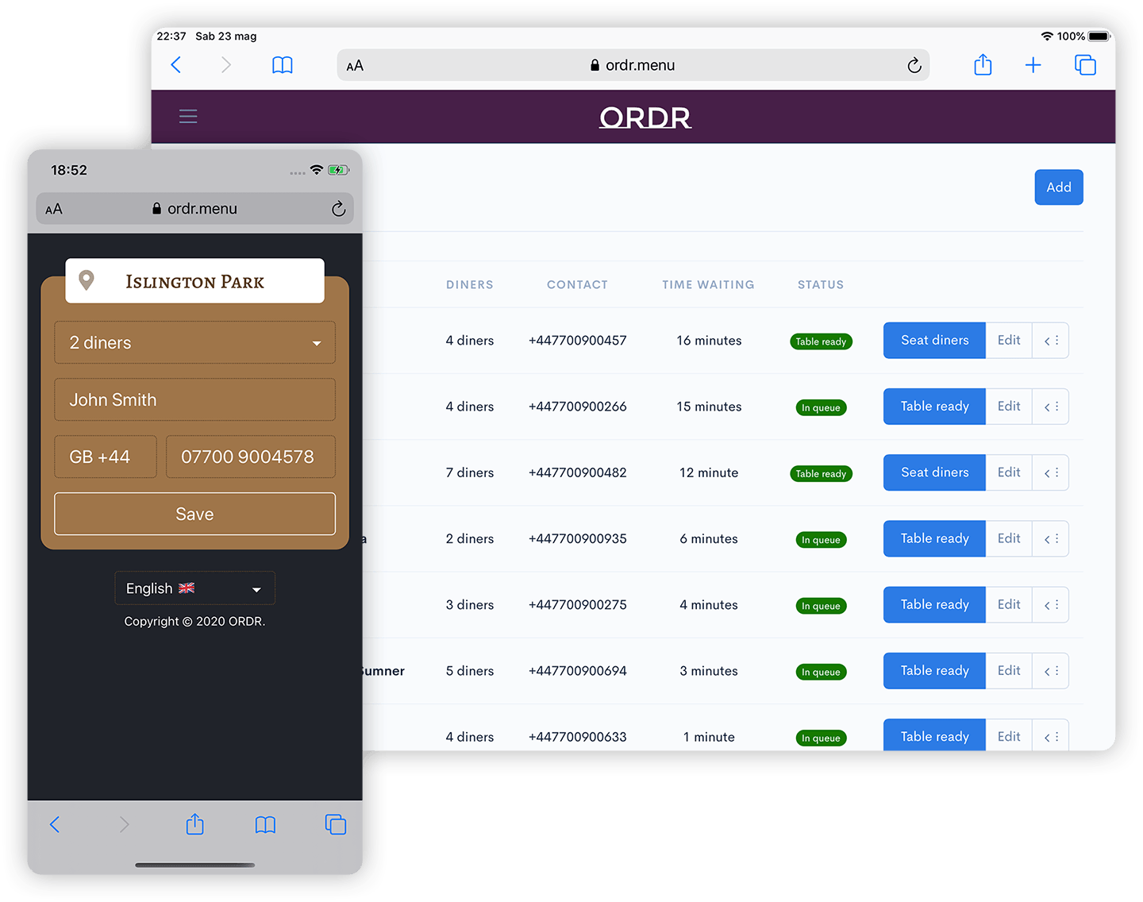
Task: Show all tabs in tablet Safari
Action: pyautogui.click(x=1085, y=65)
